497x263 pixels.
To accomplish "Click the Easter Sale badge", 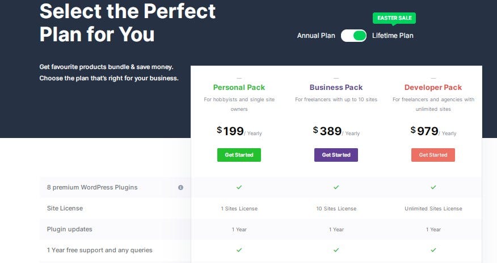I will coord(394,18).
